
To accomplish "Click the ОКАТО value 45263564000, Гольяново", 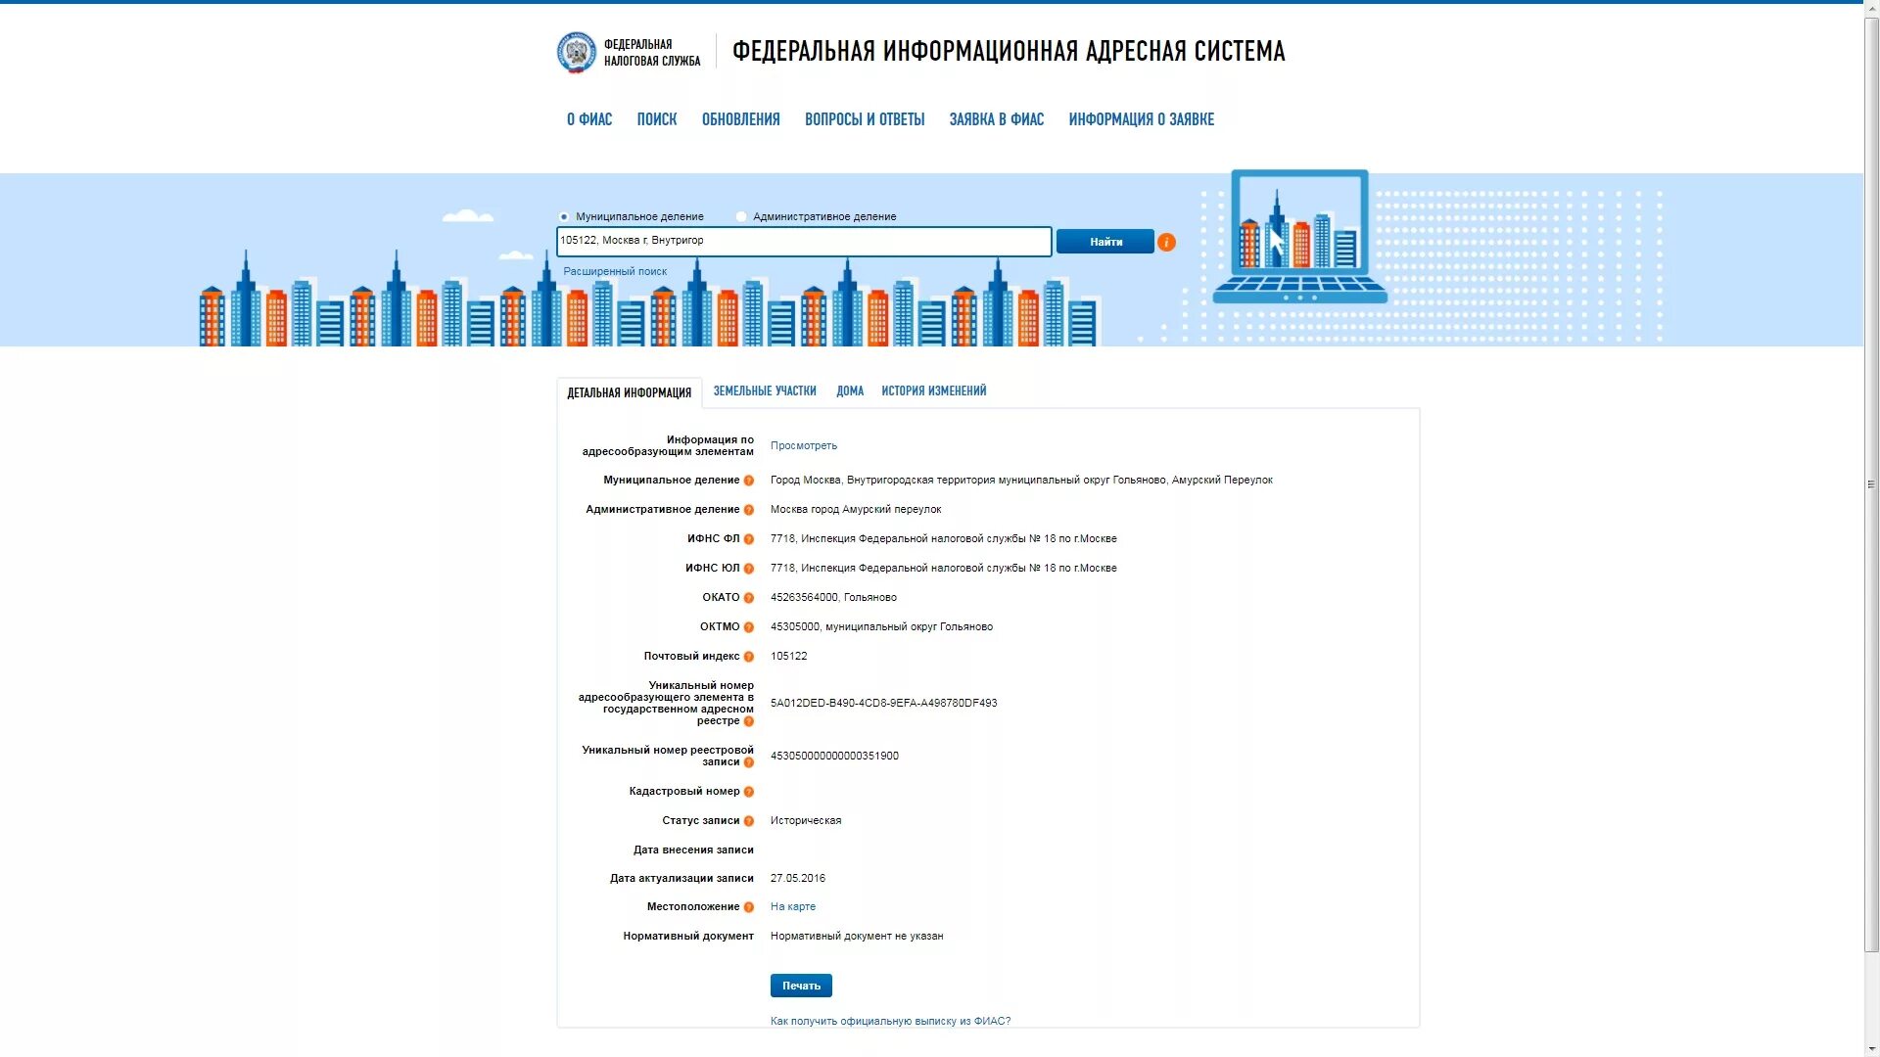I will [x=833, y=598].
